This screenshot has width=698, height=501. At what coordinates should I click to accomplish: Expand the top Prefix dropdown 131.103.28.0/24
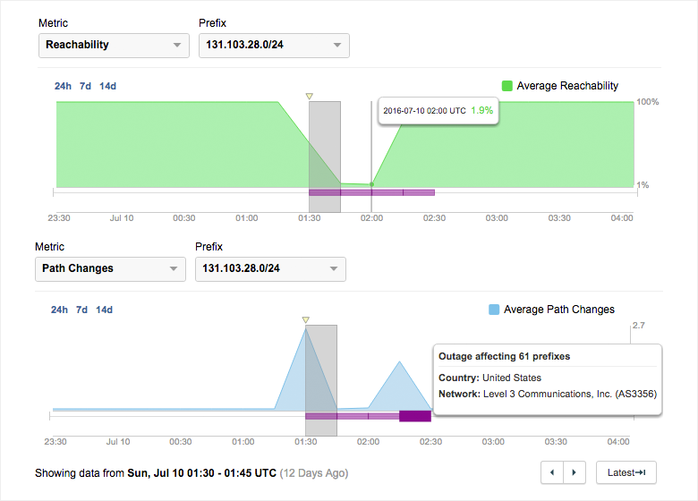(x=273, y=46)
